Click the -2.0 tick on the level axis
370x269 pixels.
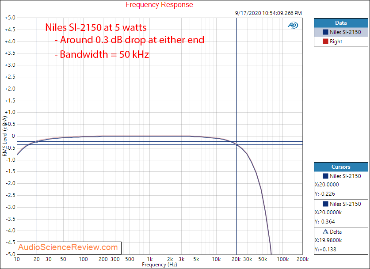pyautogui.click(x=10, y=183)
